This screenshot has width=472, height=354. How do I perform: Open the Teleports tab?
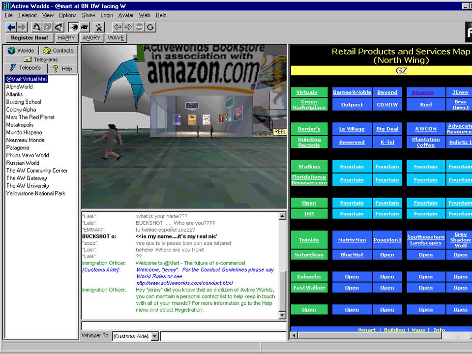tap(26, 68)
